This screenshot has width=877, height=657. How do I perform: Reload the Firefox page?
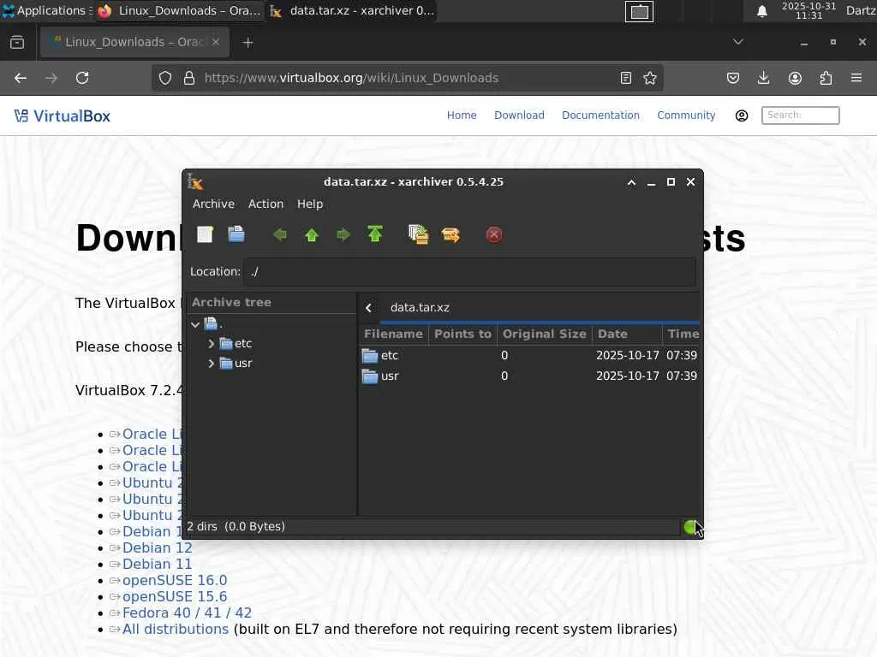[82, 78]
